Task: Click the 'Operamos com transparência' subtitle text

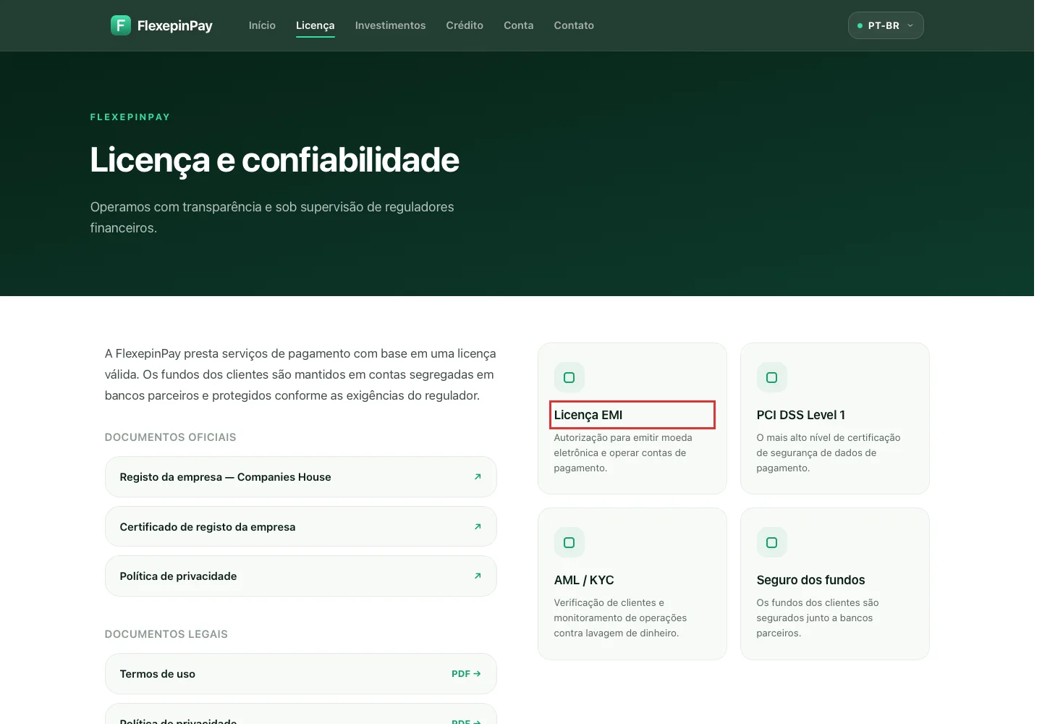Action: coord(272,217)
